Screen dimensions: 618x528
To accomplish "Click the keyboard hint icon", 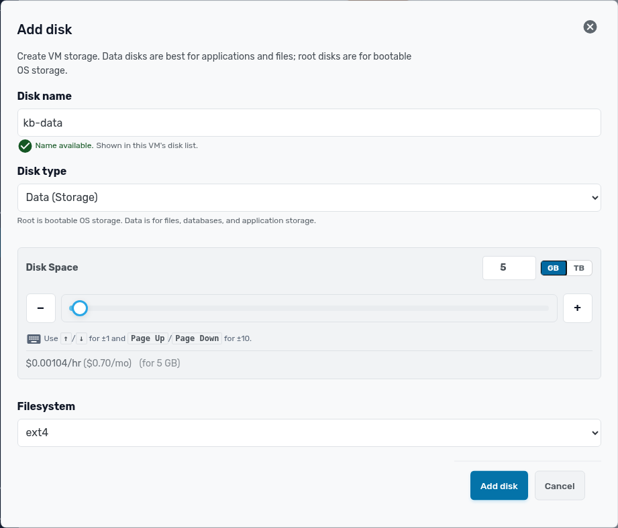I will coord(34,339).
